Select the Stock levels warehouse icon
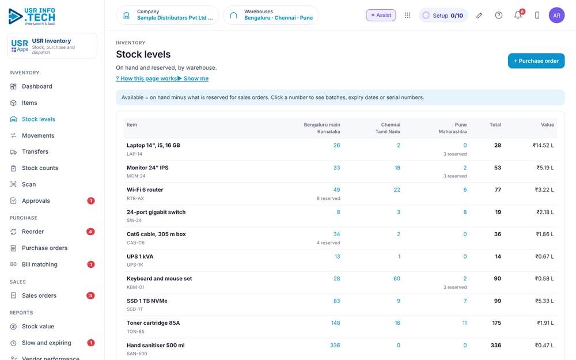576x360 pixels. click(13, 119)
